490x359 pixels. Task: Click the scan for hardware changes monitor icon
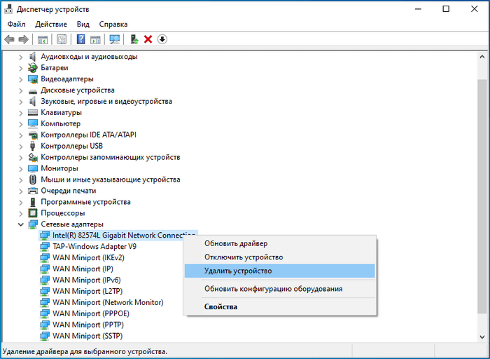[115, 39]
